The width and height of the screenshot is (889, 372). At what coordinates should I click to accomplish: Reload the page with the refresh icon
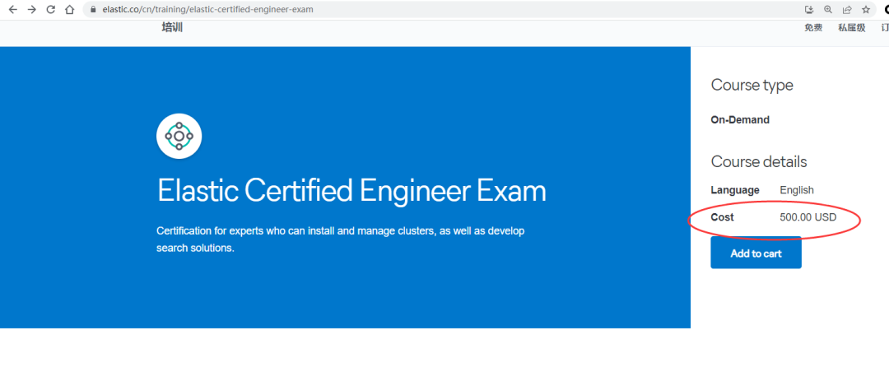(x=50, y=10)
